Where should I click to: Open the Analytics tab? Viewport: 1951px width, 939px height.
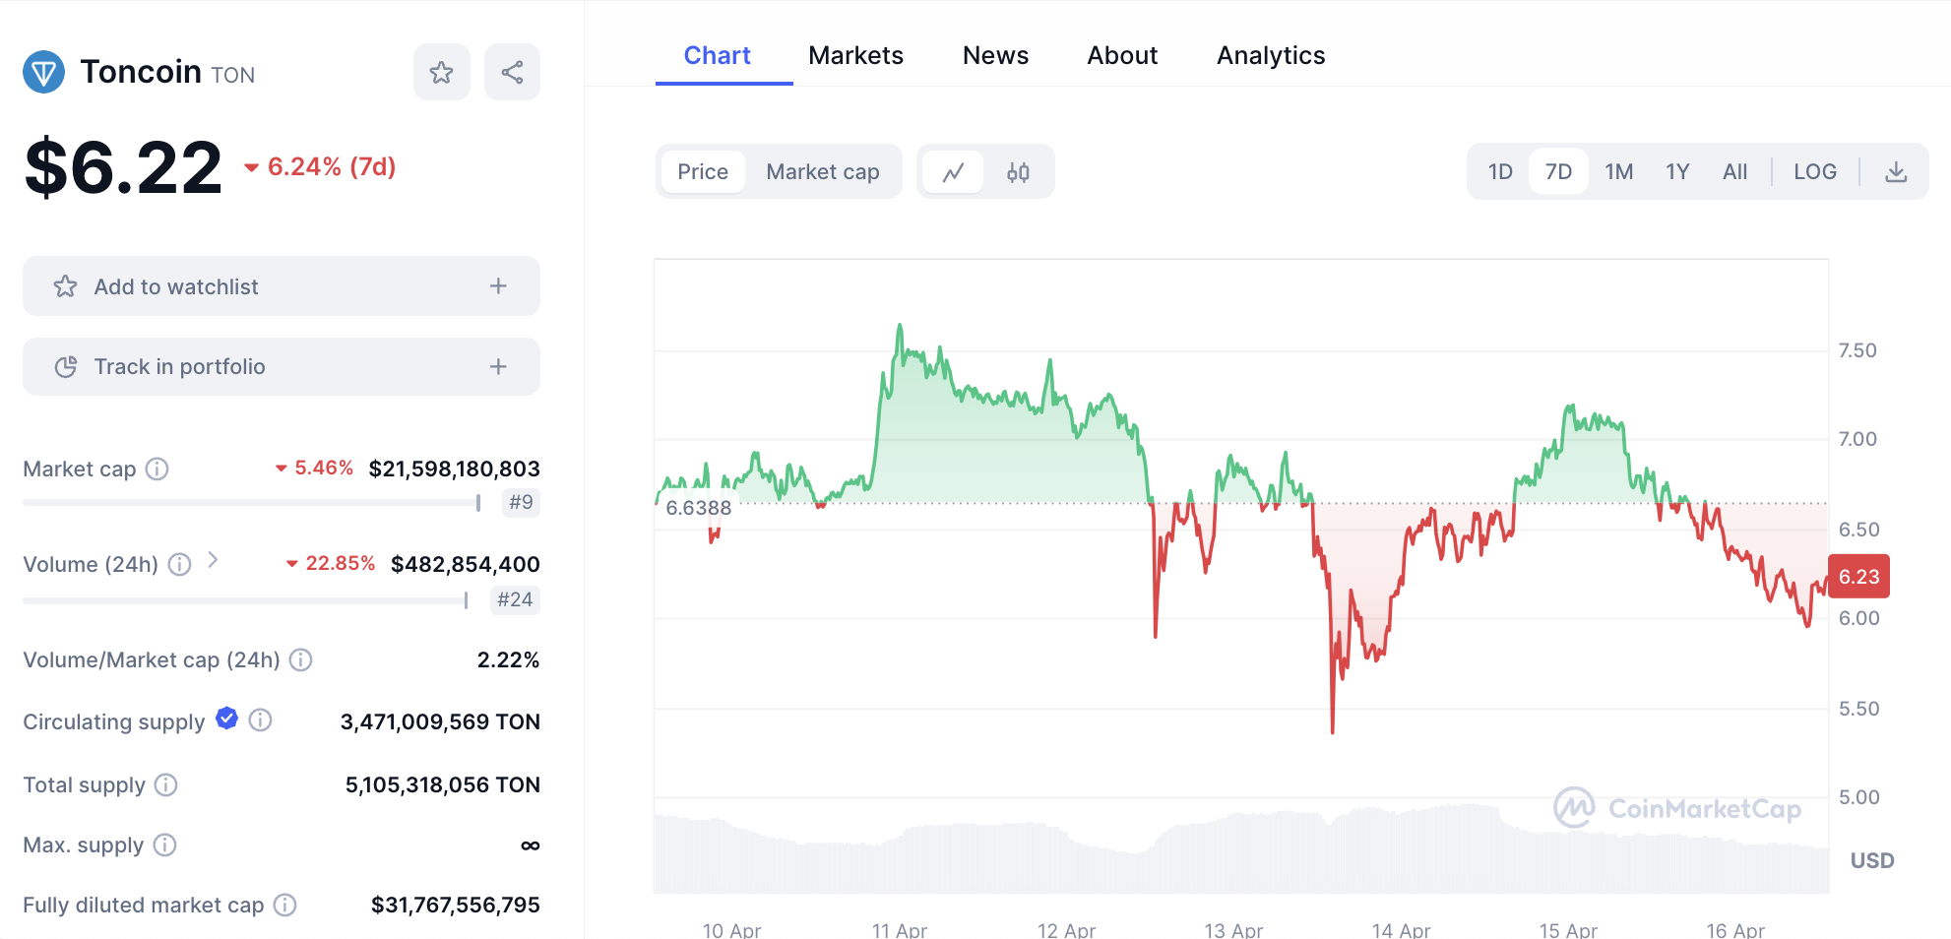pyautogui.click(x=1270, y=56)
